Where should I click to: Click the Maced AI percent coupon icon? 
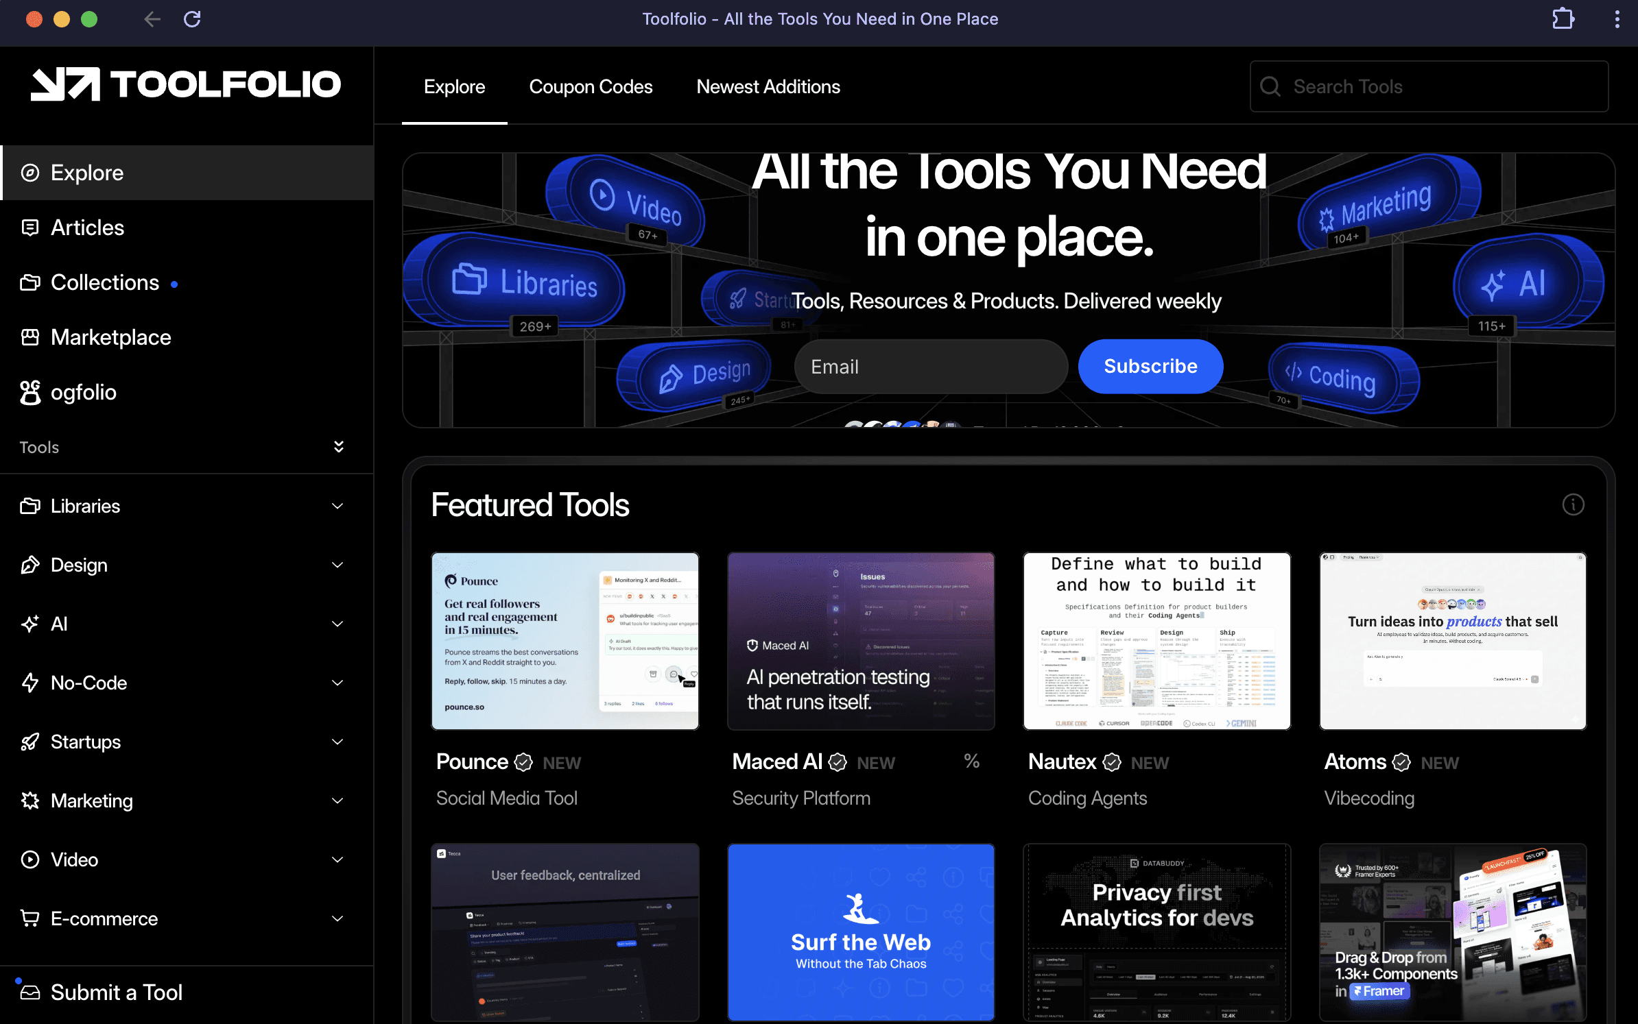click(971, 761)
